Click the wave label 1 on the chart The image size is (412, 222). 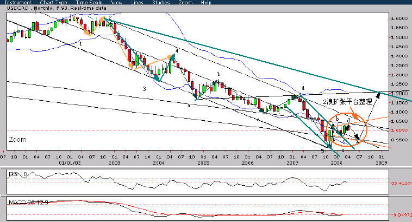coord(80,44)
